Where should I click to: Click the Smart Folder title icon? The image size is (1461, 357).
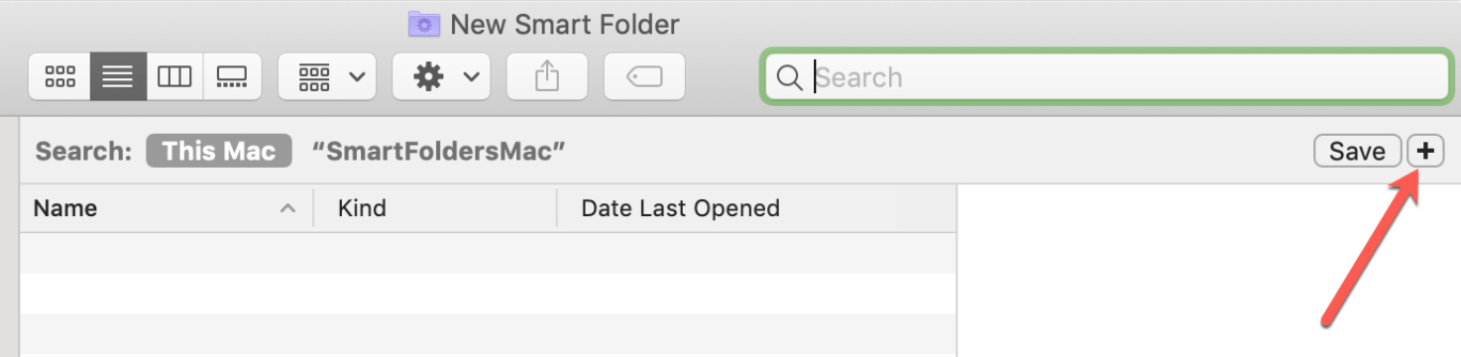click(x=424, y=23)
